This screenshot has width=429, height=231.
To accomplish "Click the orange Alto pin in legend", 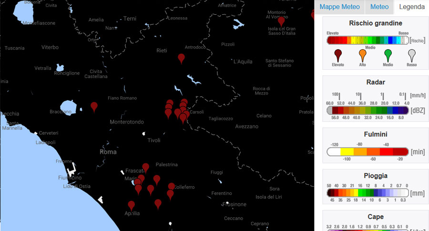I will coord(363,54).
